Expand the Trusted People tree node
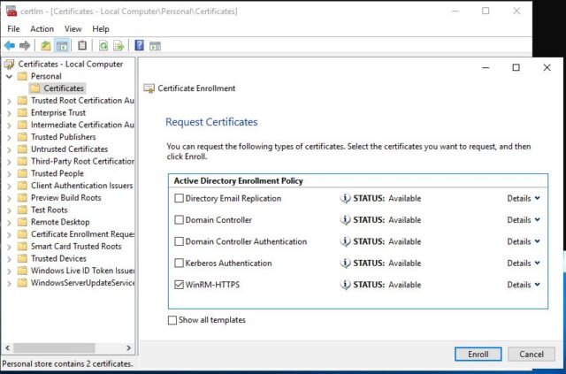 pyautogui.click(x=10, y=173)
